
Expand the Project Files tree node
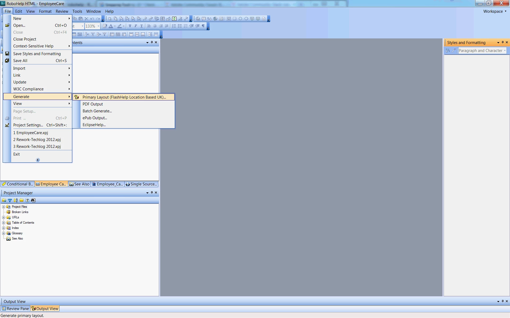click(4, 207)
